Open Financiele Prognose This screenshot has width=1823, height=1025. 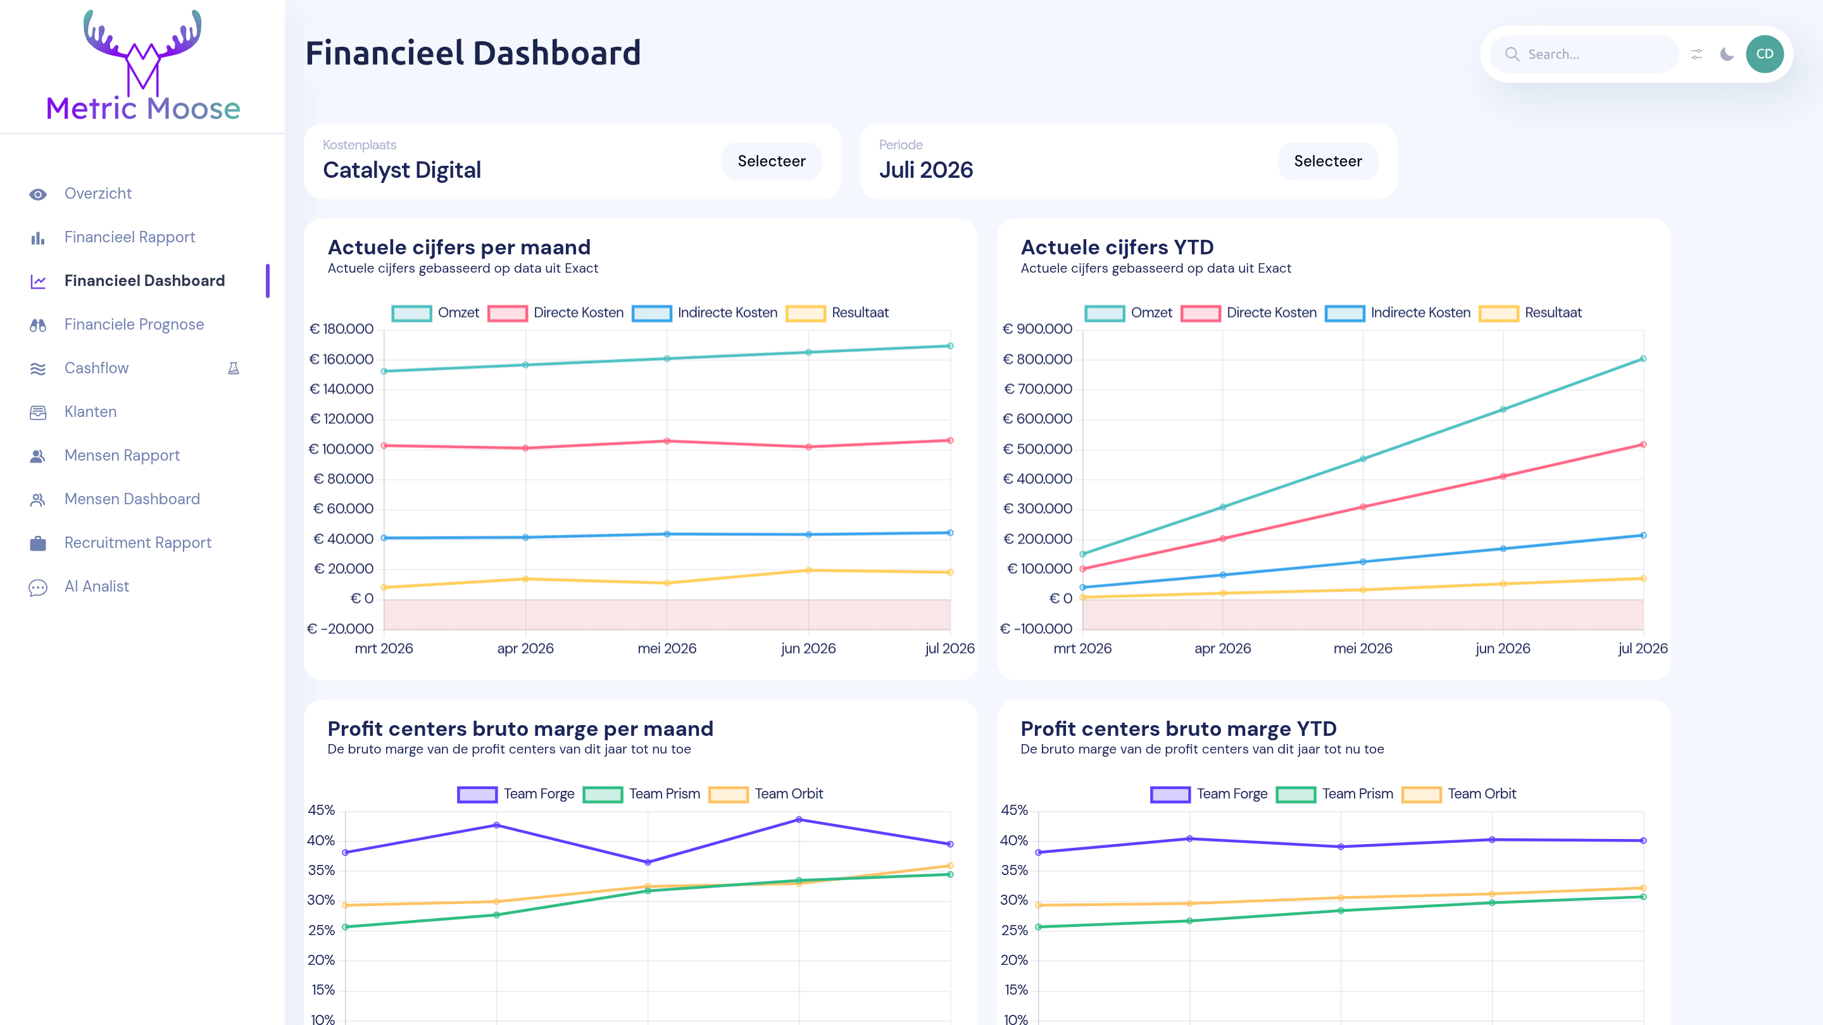click(x=134, y=324)
